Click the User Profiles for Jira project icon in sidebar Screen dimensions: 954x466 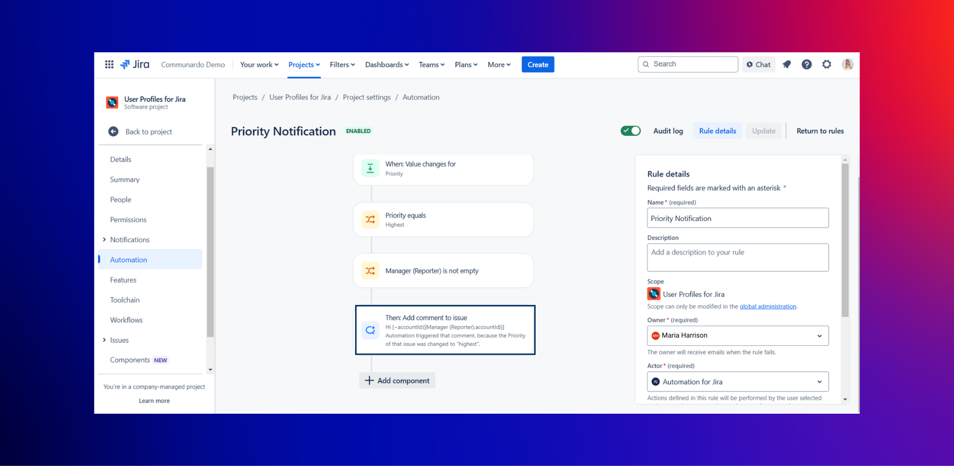click(x=112, y=103)
